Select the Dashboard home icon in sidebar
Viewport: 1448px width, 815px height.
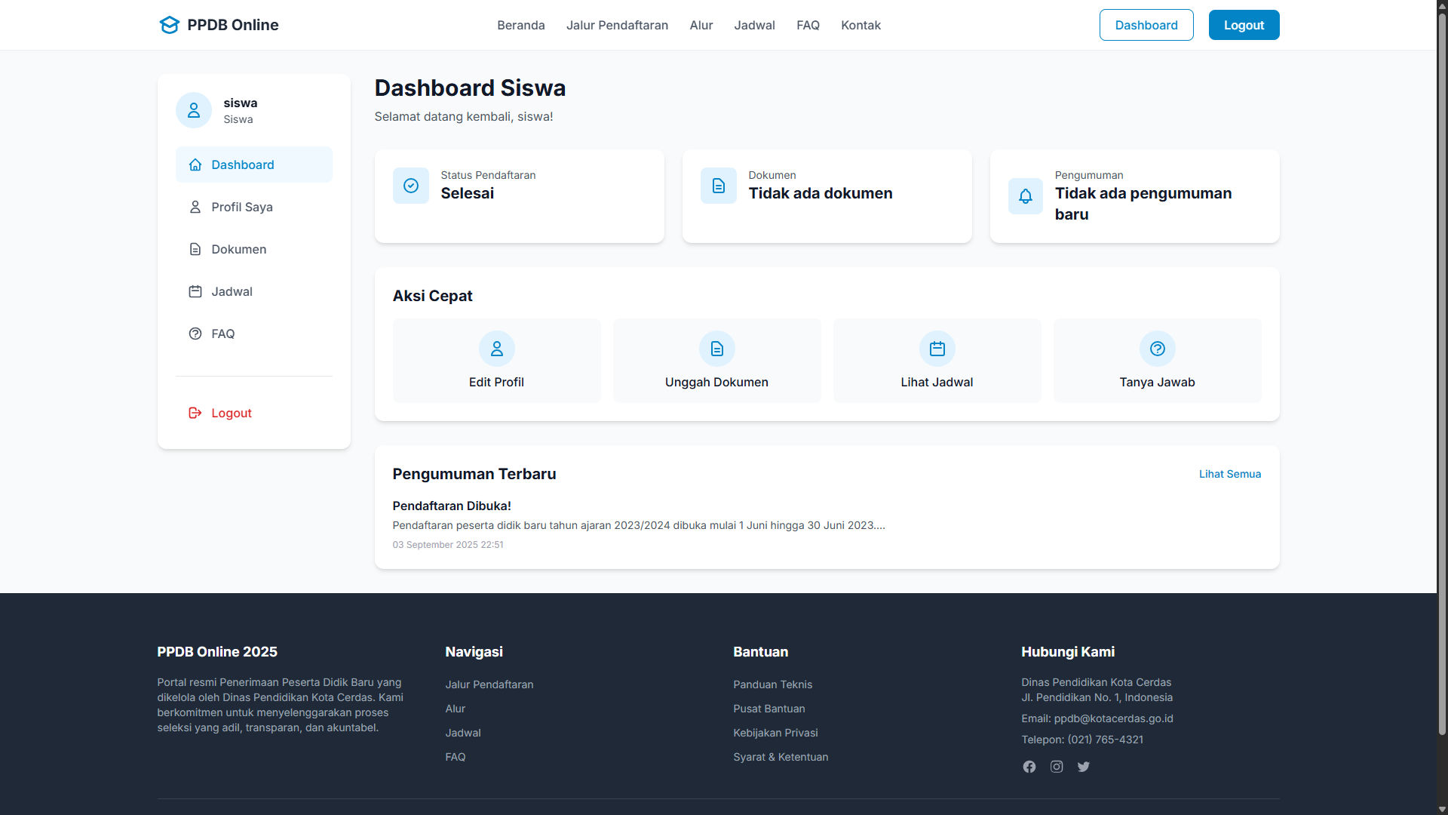pos(195,165)
